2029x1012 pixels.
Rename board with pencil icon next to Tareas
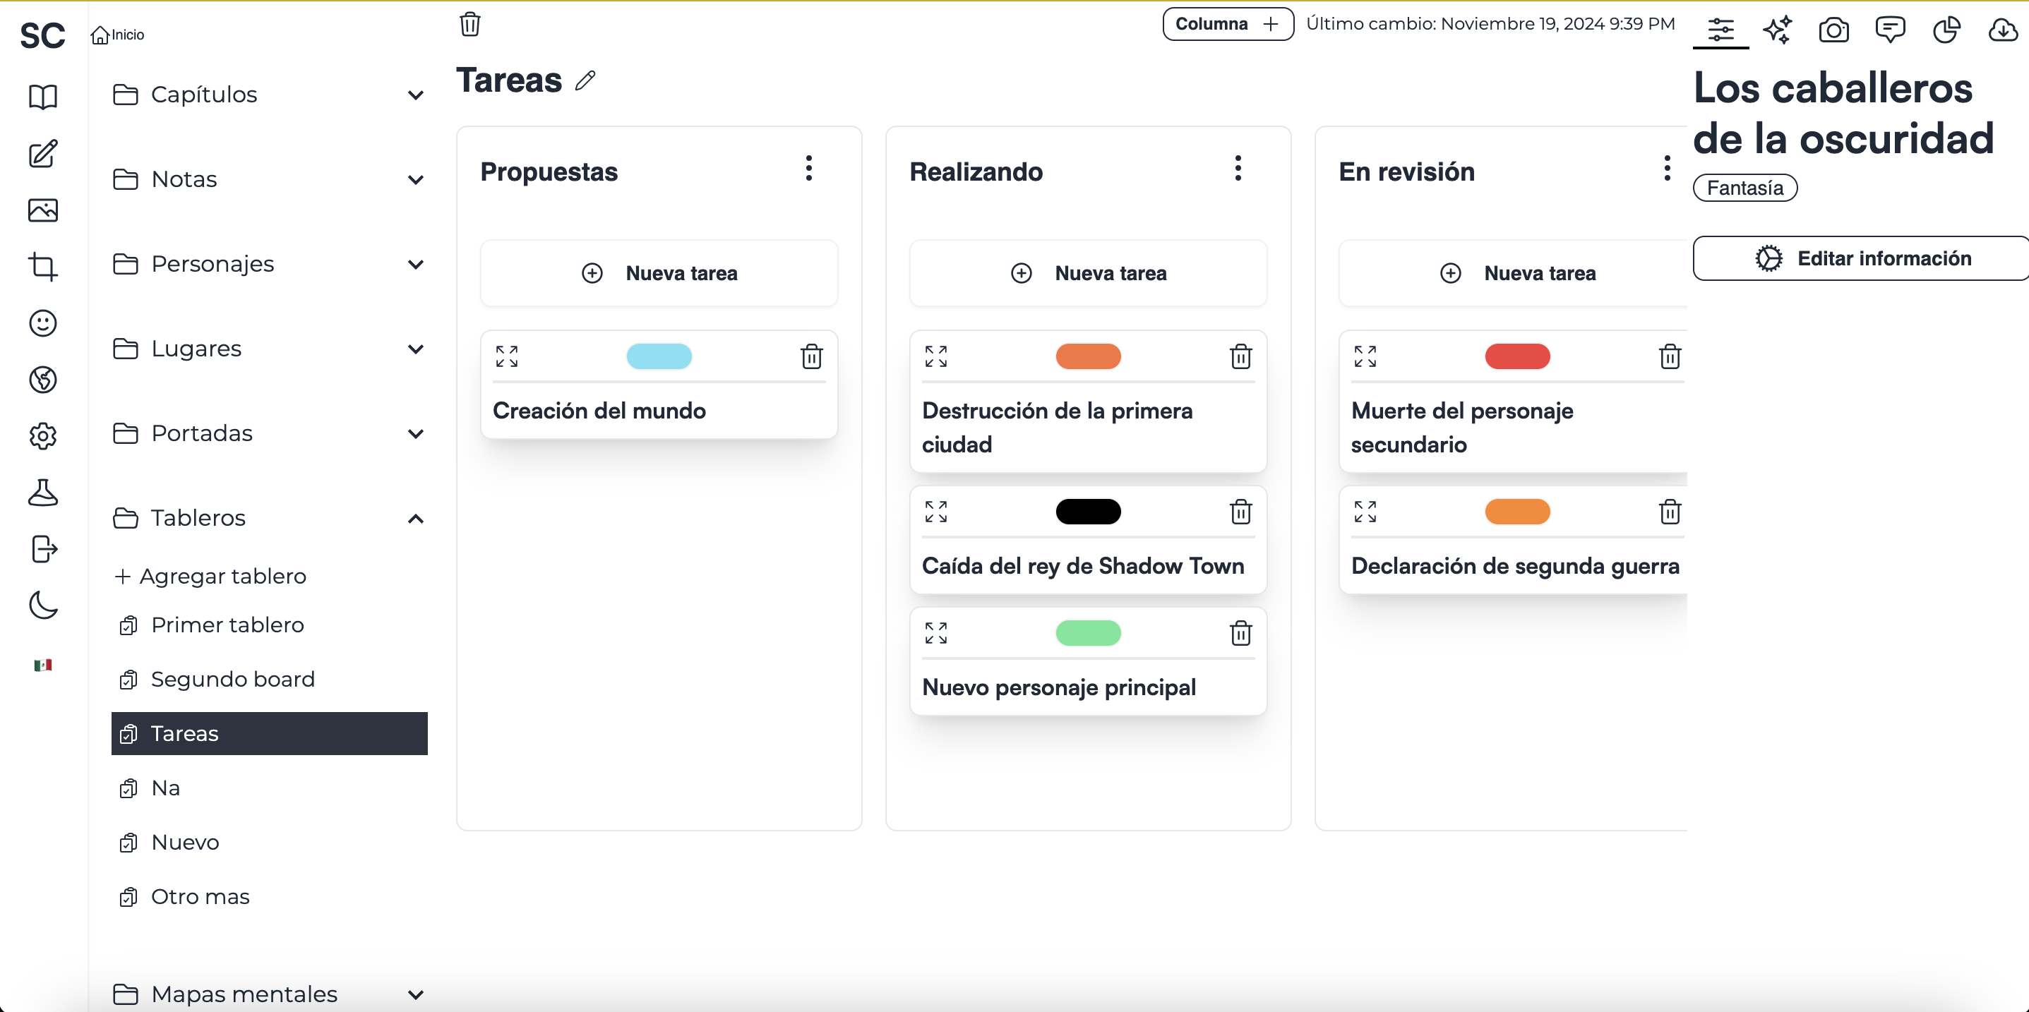point(585,80)
